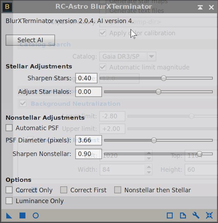Toggle Background Neutralization checkbox in background window
The height and width of the screenshot is (223, 218).
tap(23, 104)
